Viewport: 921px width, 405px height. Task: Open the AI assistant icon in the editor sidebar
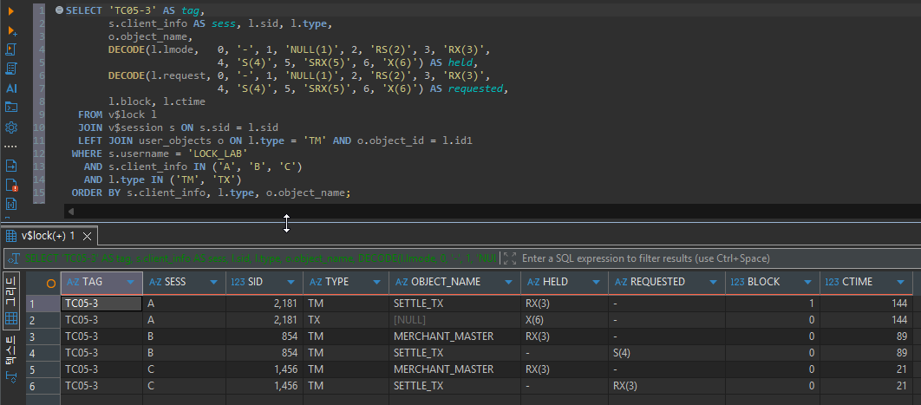[11, 88]
